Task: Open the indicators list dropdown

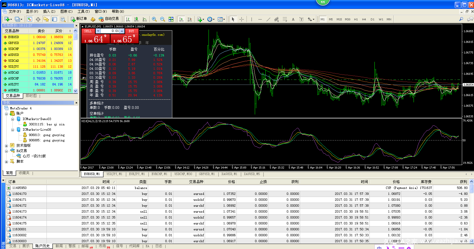Action: pyautogui.click(x=201, y=19)
